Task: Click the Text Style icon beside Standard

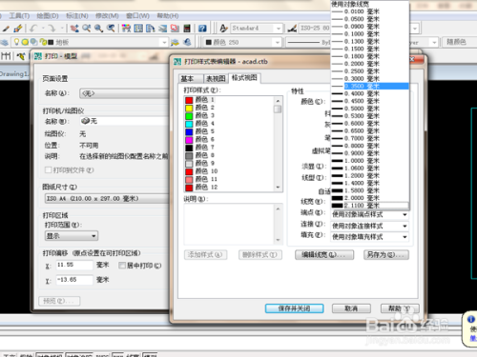Action: click(x=224, y=29)
